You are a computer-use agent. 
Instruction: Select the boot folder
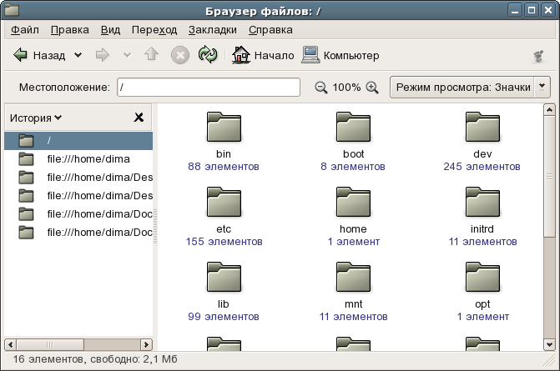click(353, 129)
